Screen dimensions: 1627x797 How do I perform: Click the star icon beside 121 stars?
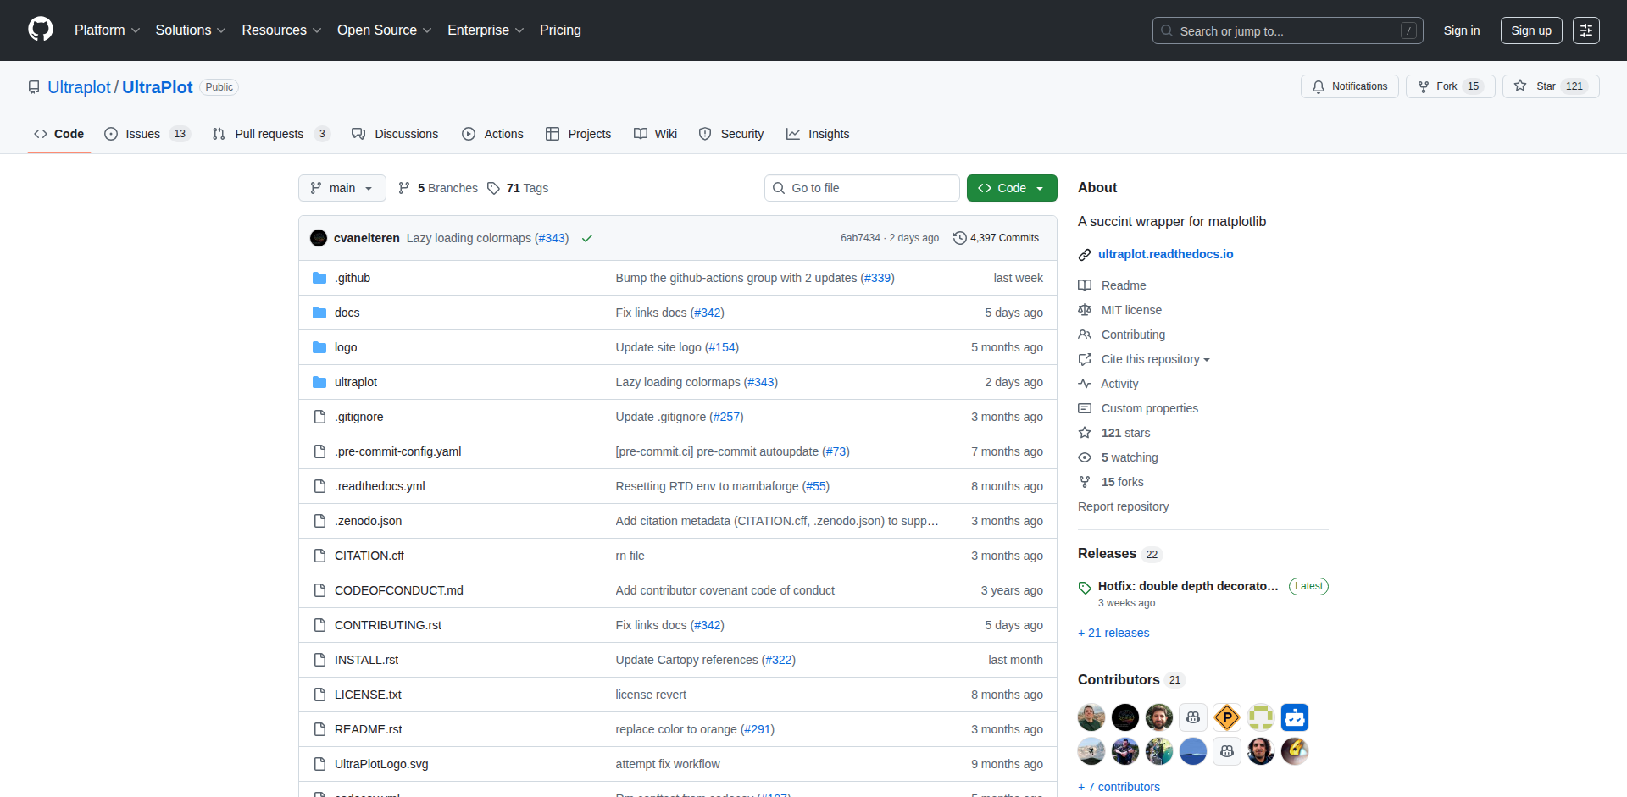pyautogui.click(x=1085, y=433)
